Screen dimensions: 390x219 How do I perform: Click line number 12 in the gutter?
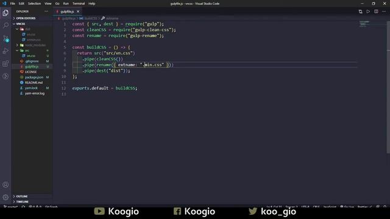[63, 88]
